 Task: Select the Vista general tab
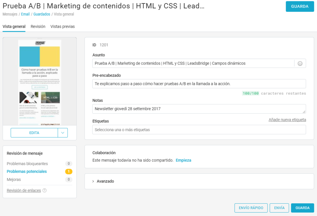point(14,27)
